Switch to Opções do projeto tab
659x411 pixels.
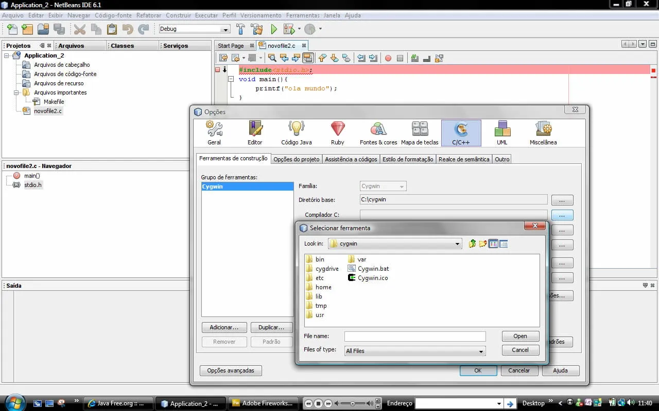point(297,159)
